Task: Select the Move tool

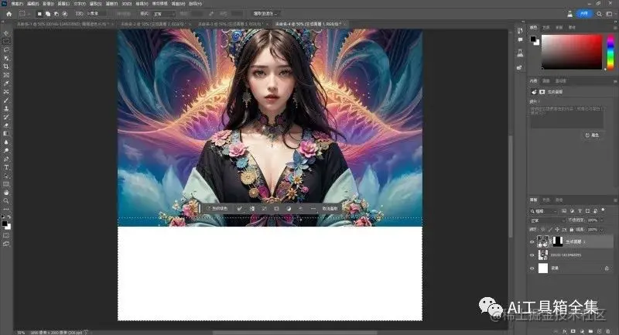Action: click(x=6, y=33)
